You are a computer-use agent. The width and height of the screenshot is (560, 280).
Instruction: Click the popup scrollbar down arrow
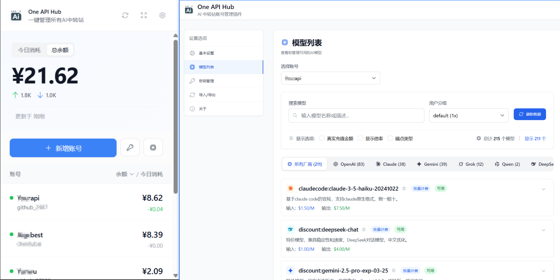pos(175,276)
